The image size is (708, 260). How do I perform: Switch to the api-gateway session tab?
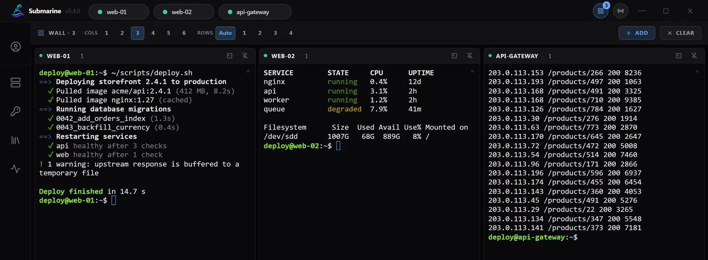point(255,12)
